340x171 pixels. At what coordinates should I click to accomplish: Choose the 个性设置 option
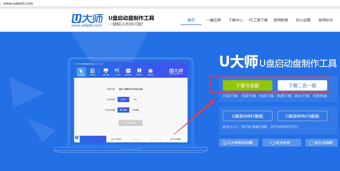pyautogui.click(x=135, y=110)
